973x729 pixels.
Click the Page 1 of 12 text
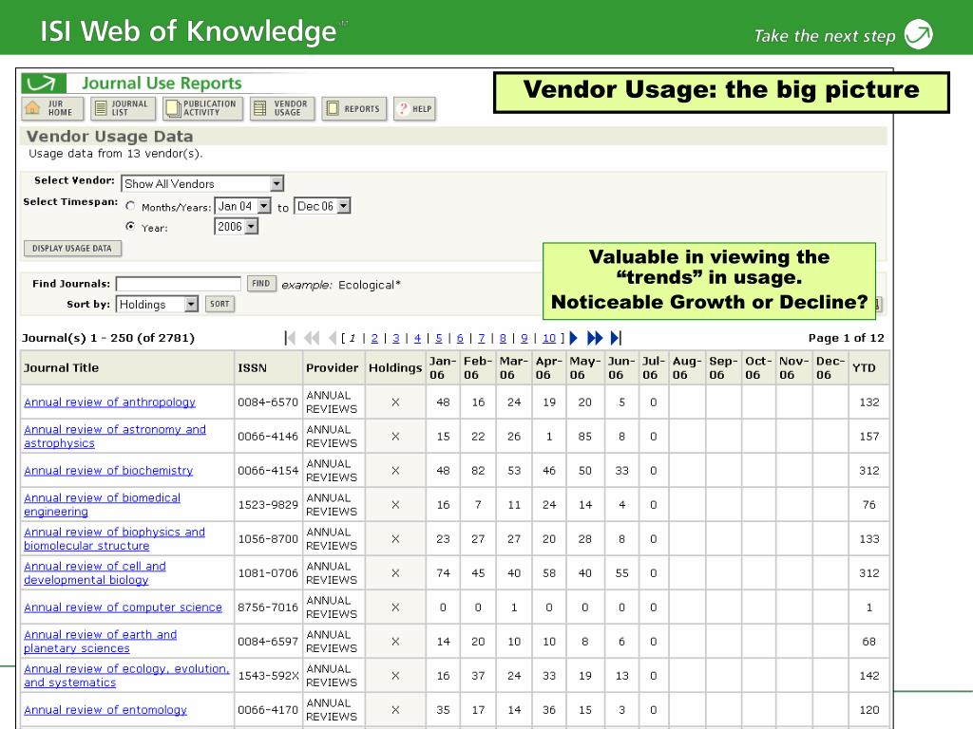click(x=846, y=338)
